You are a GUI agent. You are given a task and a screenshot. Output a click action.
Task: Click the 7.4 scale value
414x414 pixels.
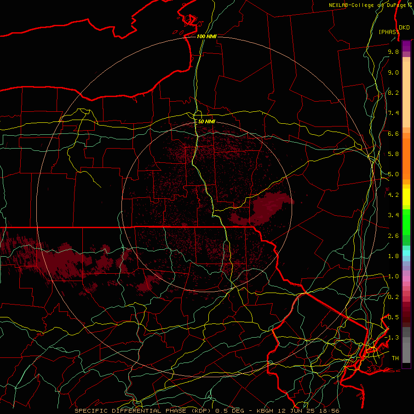(393, 113)
